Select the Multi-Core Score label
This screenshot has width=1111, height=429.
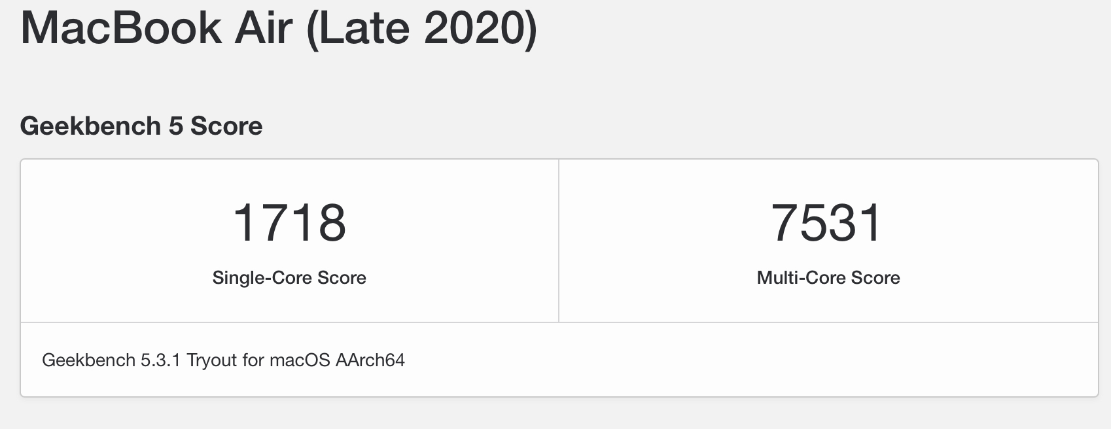(x=828, y=278)
